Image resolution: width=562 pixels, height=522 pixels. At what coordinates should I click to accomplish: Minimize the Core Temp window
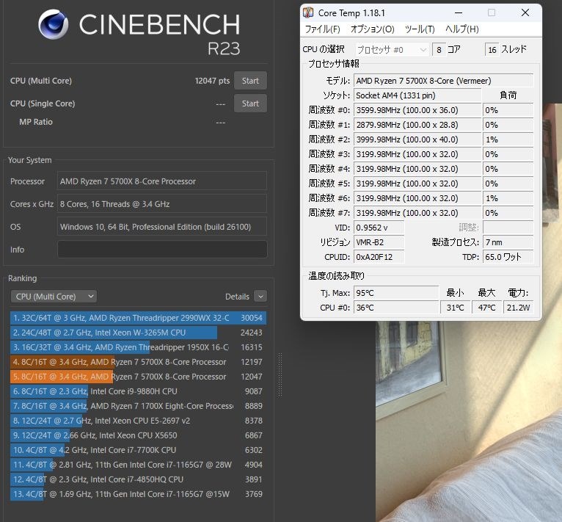pos(459,13)
